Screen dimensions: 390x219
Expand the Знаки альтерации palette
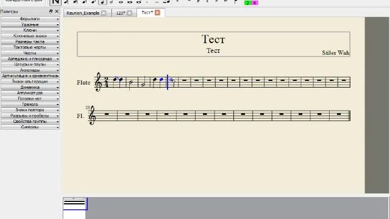click(30, 82)
